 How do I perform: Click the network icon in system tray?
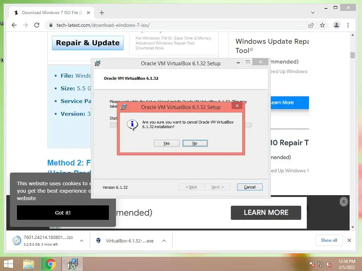pos(320,264)
